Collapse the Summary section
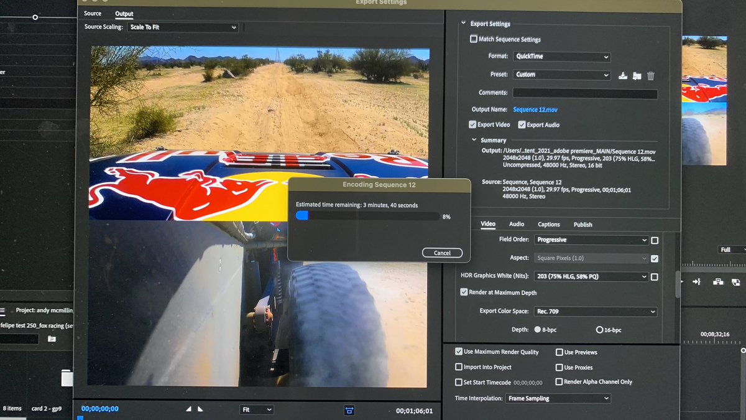746x420 pixels. point(474,140)
